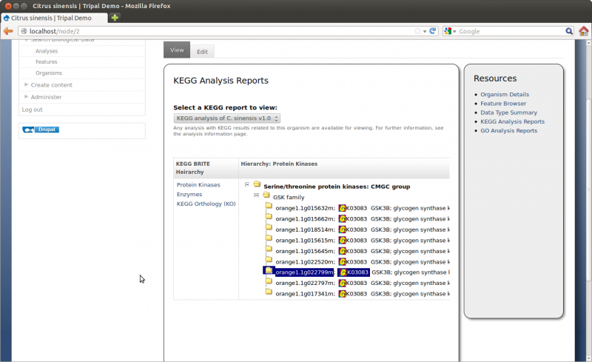
Task: Click the browser back arrow button
Action: coord(8,31)
